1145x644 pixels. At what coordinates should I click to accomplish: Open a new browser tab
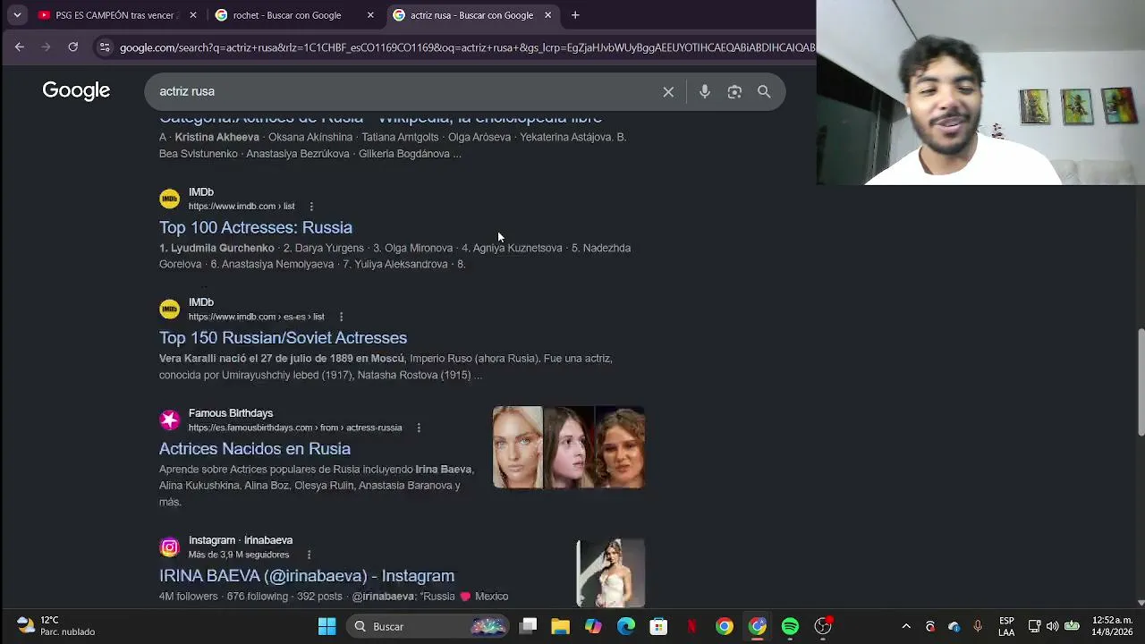(575, 15)
